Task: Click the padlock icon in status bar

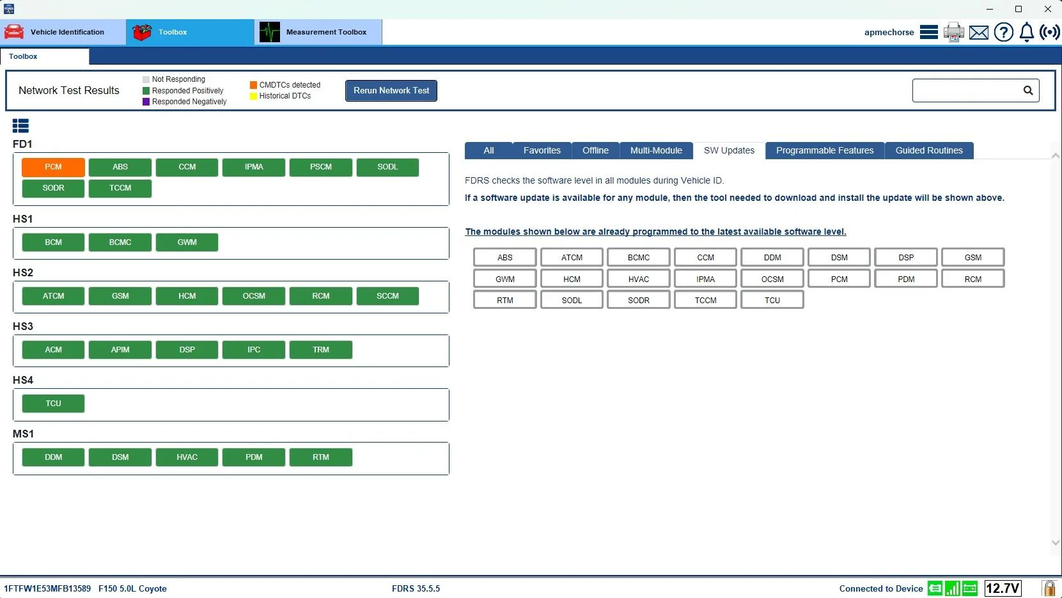Action: (x=1049, y=588)
